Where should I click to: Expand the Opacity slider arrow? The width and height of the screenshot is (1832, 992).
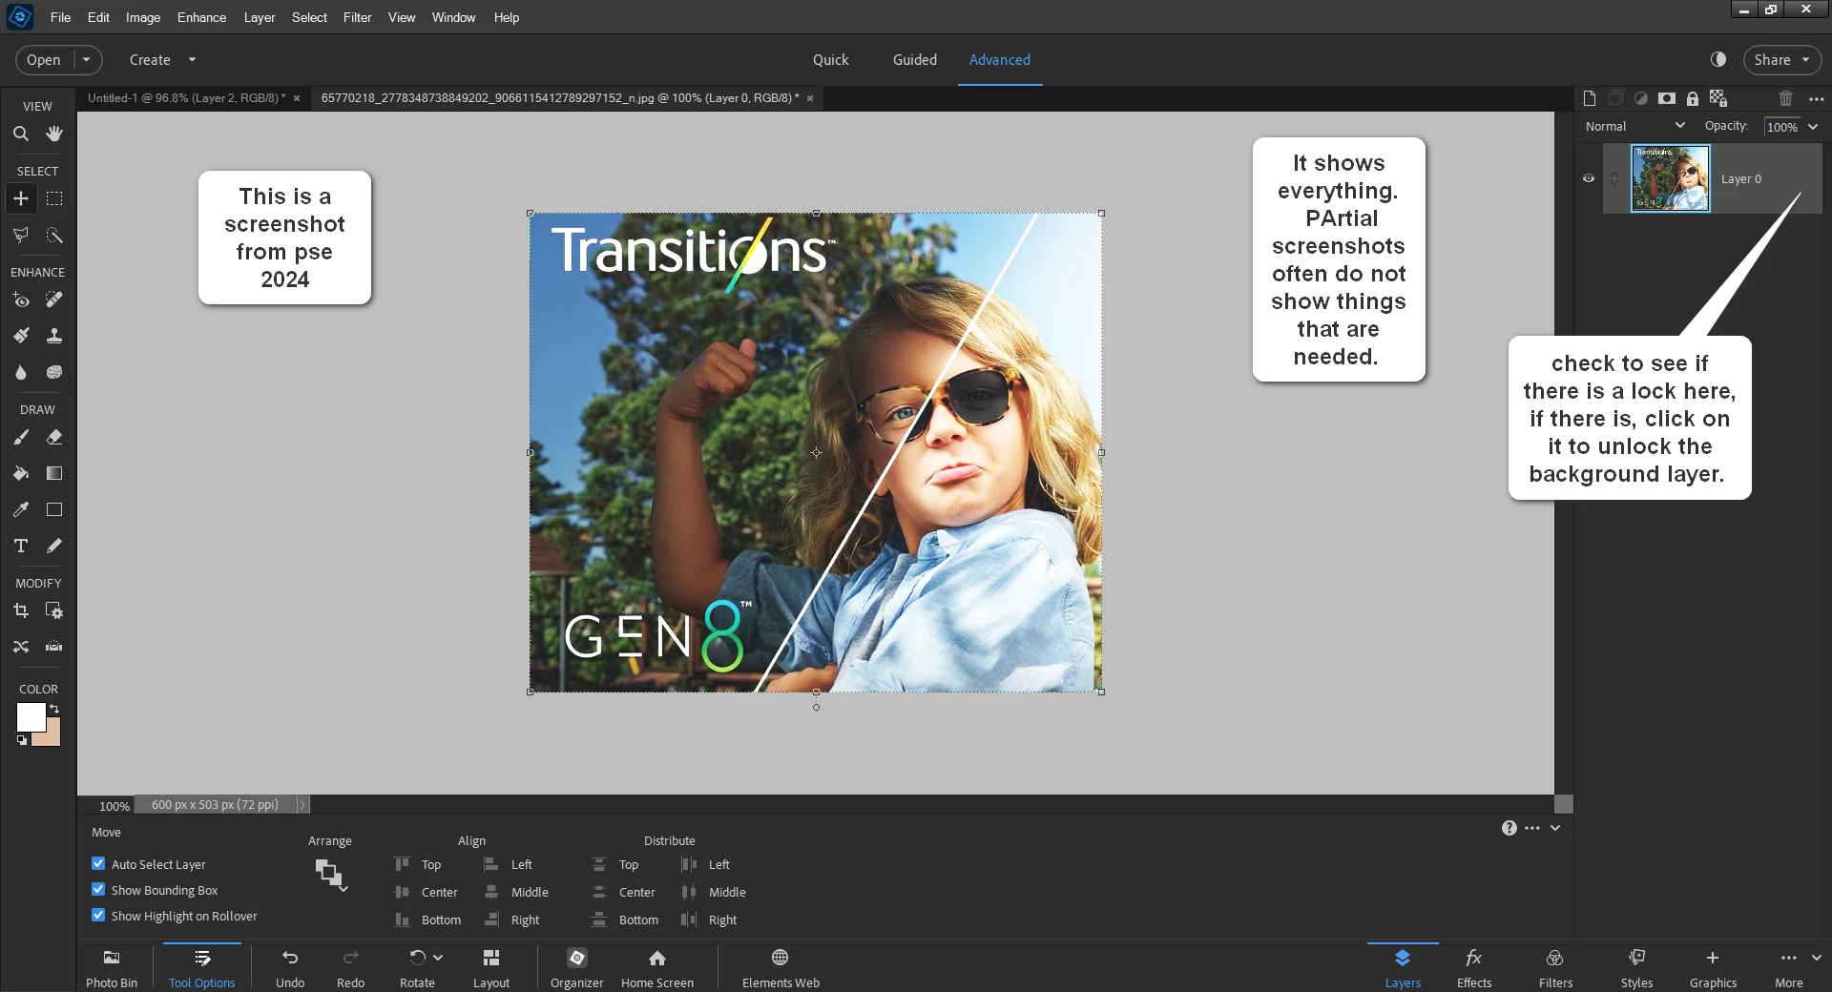pyautogui.click(x=1813, y=126)
